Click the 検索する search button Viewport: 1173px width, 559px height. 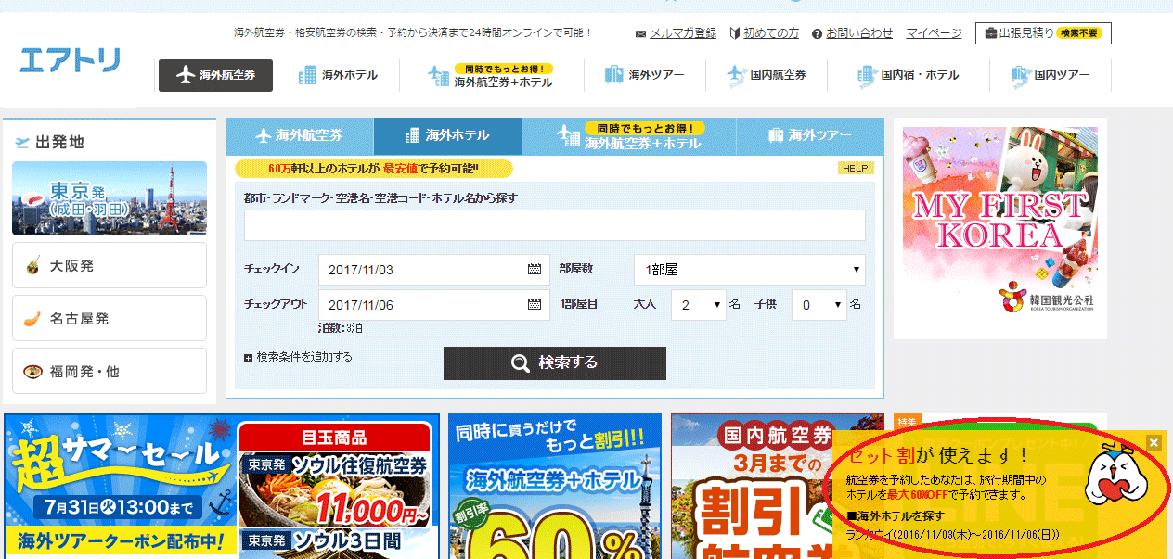(555, 363)
